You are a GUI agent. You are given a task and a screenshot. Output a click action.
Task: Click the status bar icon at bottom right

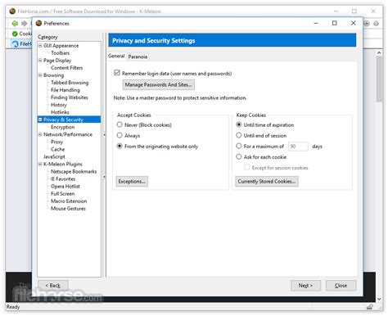[370, 307]
